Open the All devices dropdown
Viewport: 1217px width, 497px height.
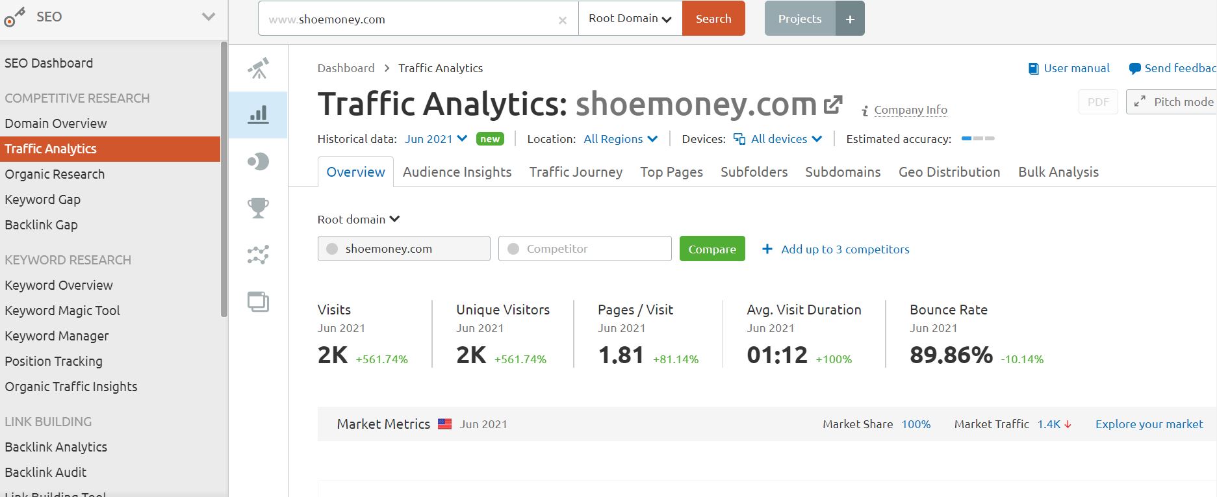tap(778, 139)
